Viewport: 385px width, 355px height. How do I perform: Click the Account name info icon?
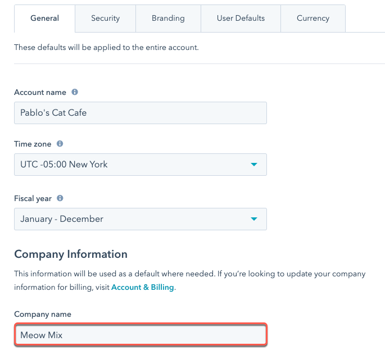[75, 92]
